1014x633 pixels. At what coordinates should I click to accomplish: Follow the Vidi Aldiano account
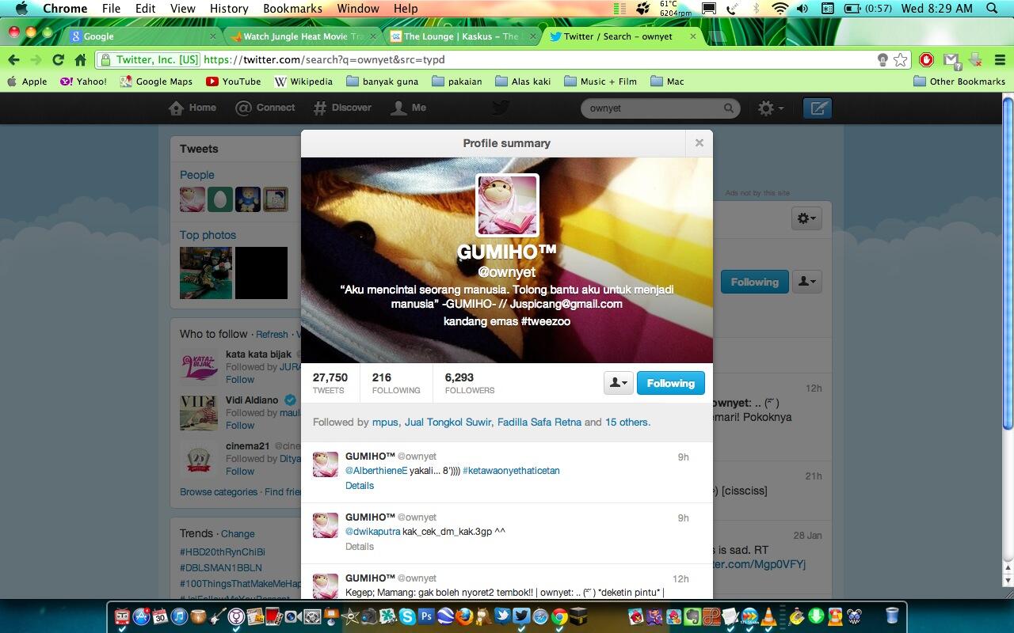[240, 426]
